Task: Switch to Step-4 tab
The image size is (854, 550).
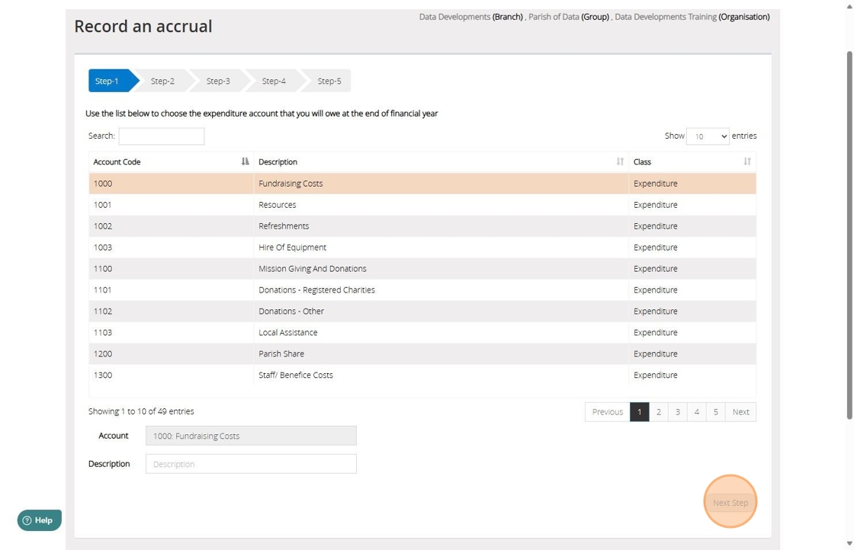Action: (274, 81)
